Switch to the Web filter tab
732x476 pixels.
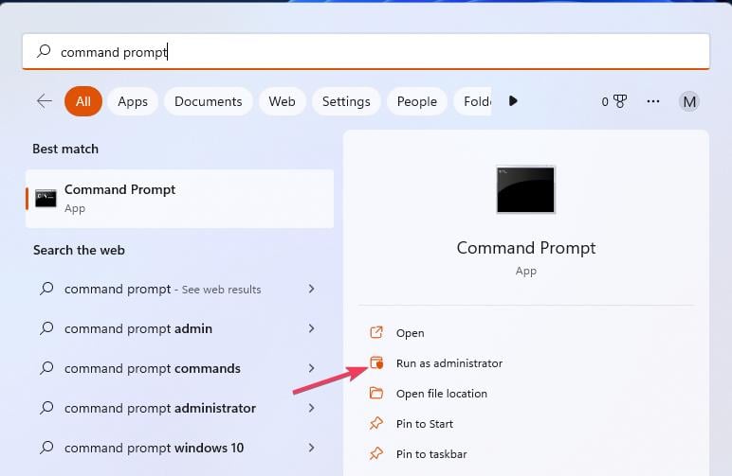point(282,101)
